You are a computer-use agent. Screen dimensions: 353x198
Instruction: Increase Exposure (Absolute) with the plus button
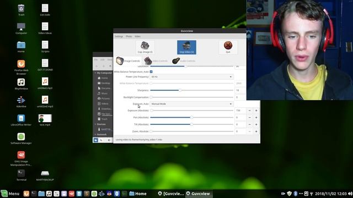pyautogui.click(x=256, y=111)
